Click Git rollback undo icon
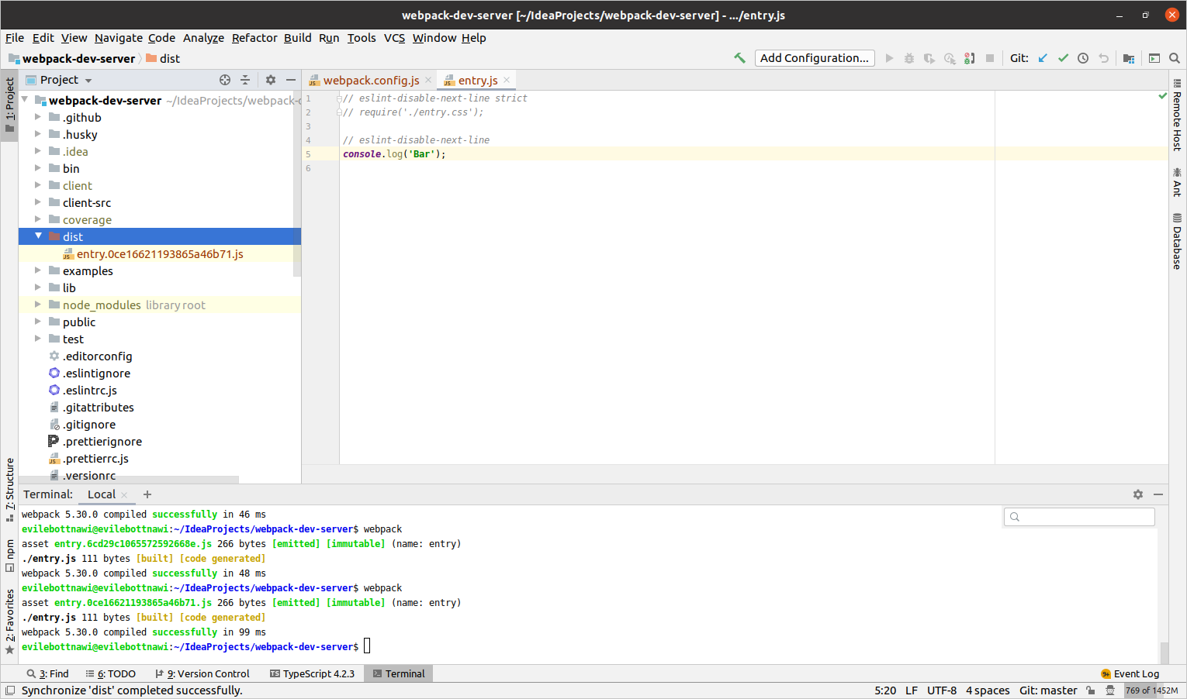Image resolution: width=1187 pixels, height=699 pixels. pyautogui.click(x=1103, y=58)
